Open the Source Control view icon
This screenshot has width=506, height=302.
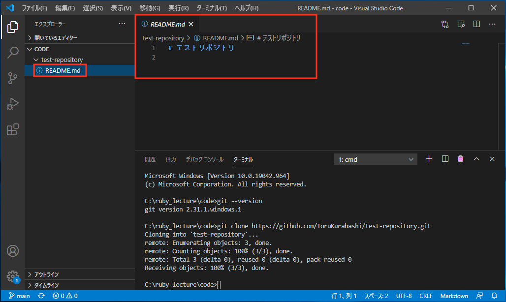point(13,78)
